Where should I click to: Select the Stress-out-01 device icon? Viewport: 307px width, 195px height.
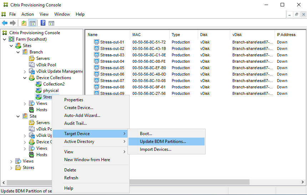(x=96, y=42)
